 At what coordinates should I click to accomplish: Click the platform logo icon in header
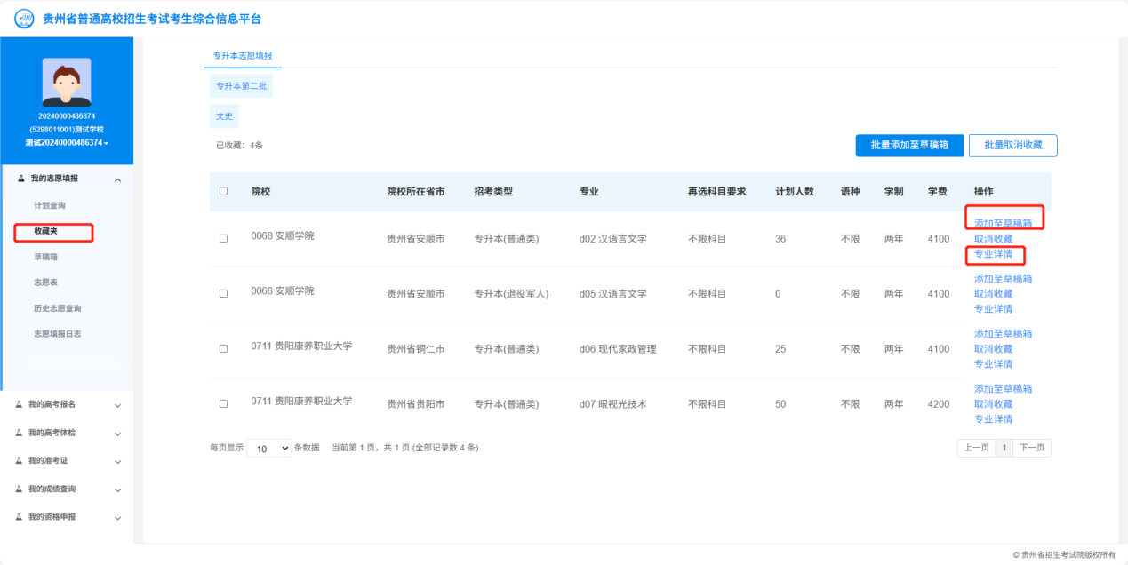pyautogui.click(x=25, y=19)
